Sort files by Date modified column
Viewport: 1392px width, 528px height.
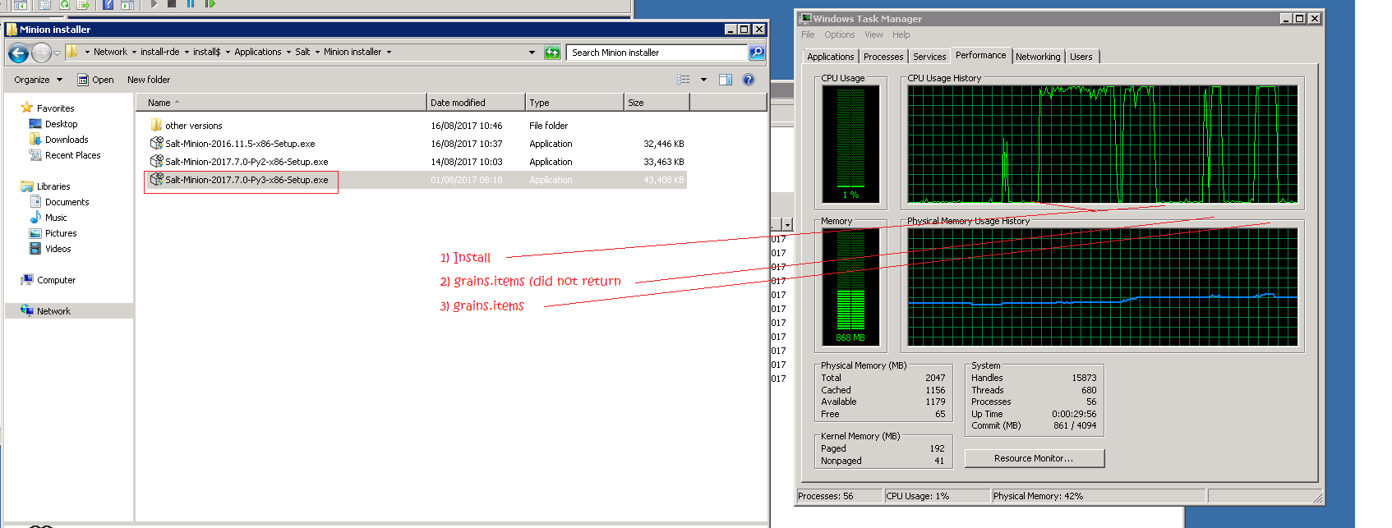tap(476, 103)
